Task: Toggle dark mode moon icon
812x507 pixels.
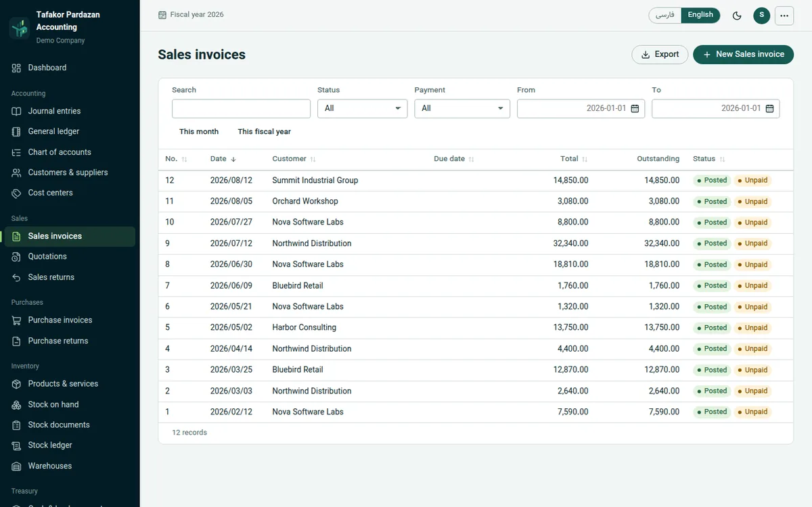Action: pyautogui.click(x=737, y=16)
